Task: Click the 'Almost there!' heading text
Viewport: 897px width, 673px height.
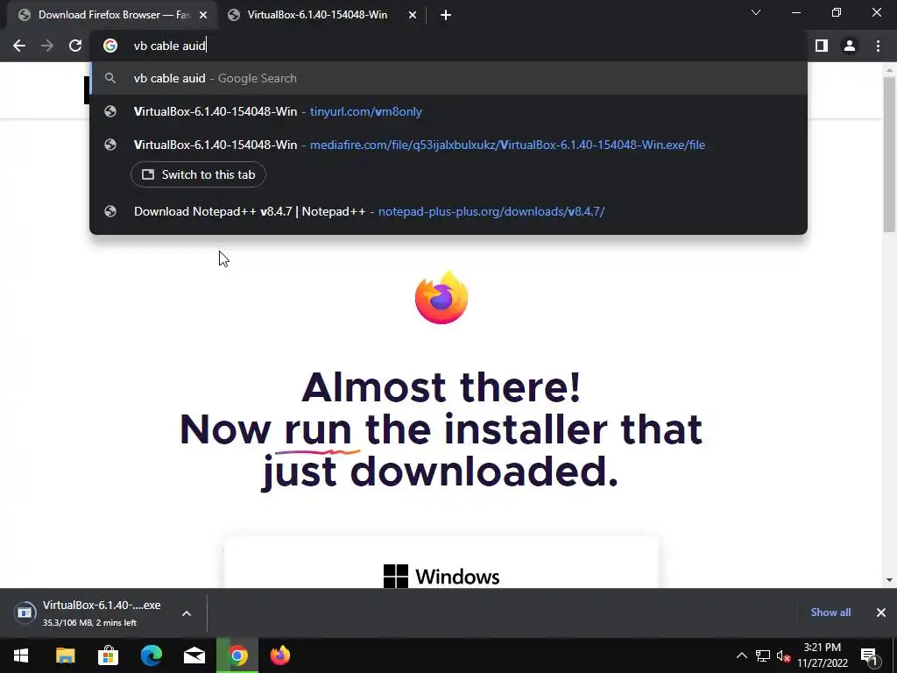Action: [441, 387]
